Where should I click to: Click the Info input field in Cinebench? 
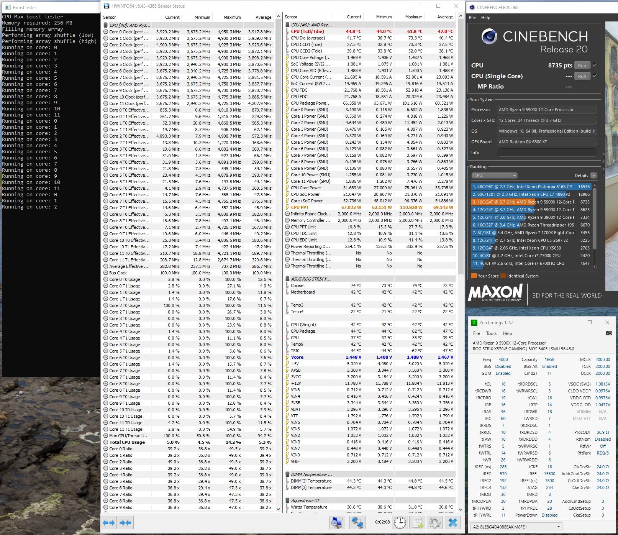click(546, 153)
